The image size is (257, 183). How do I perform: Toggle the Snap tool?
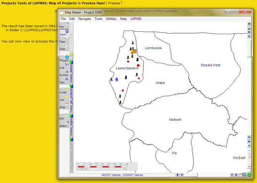[64, 106]
